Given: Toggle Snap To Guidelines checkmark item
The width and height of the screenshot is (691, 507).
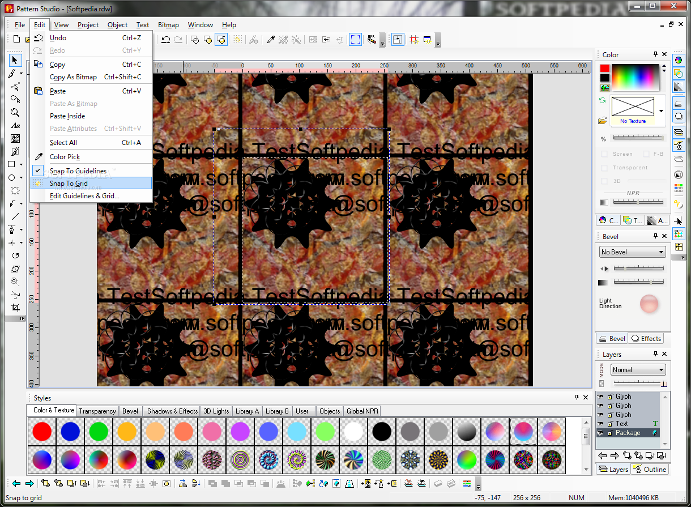Looking at the screenshot, I should (91, 171).
